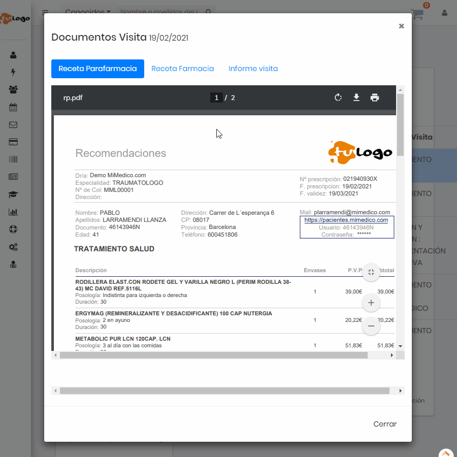
Task: Open the user account menu at top right
Action: [445, 13]
